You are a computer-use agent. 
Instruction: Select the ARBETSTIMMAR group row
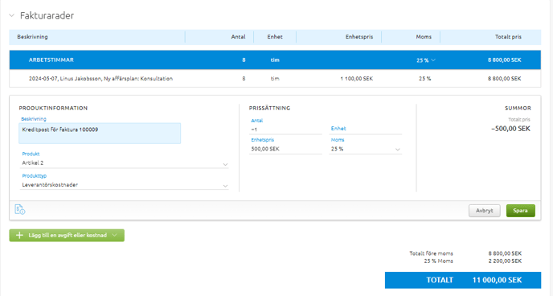pos(275,60)
